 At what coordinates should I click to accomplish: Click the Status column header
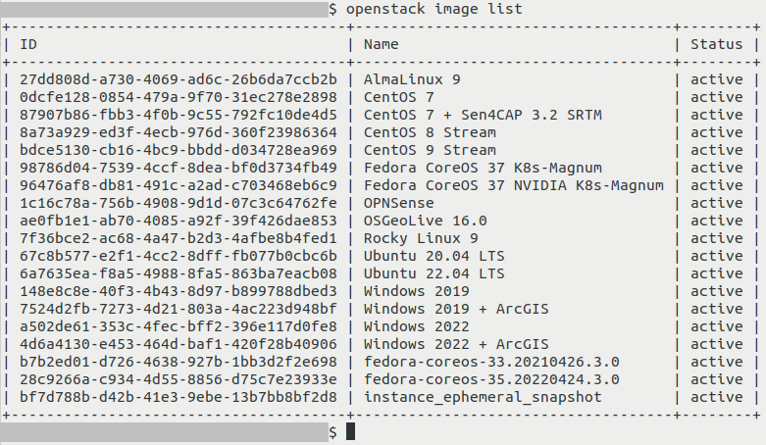click(x=716, y=44)
